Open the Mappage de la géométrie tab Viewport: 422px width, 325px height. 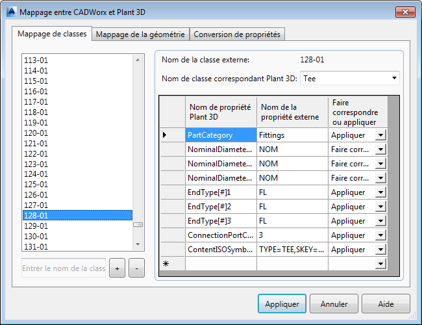[x=140, y=34]
